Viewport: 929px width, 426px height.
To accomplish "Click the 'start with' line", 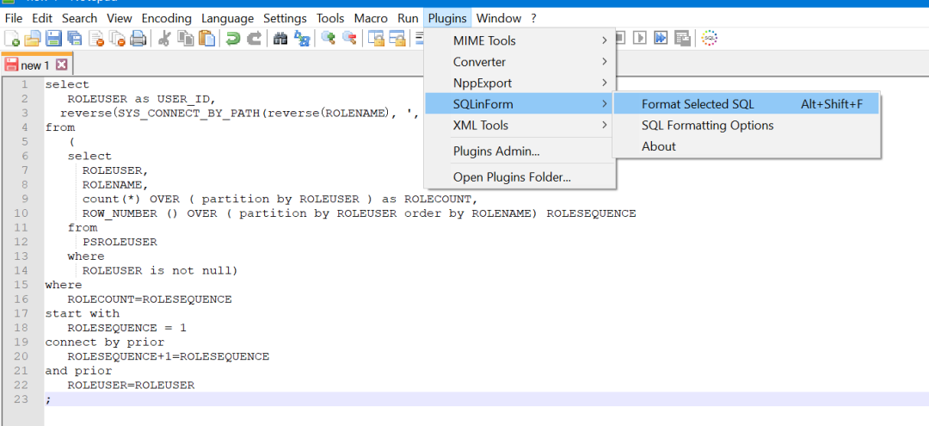I will pos(83,313).
